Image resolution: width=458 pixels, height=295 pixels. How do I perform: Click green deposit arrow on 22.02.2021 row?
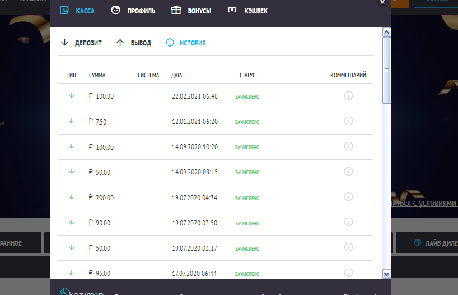click(71, 96)
